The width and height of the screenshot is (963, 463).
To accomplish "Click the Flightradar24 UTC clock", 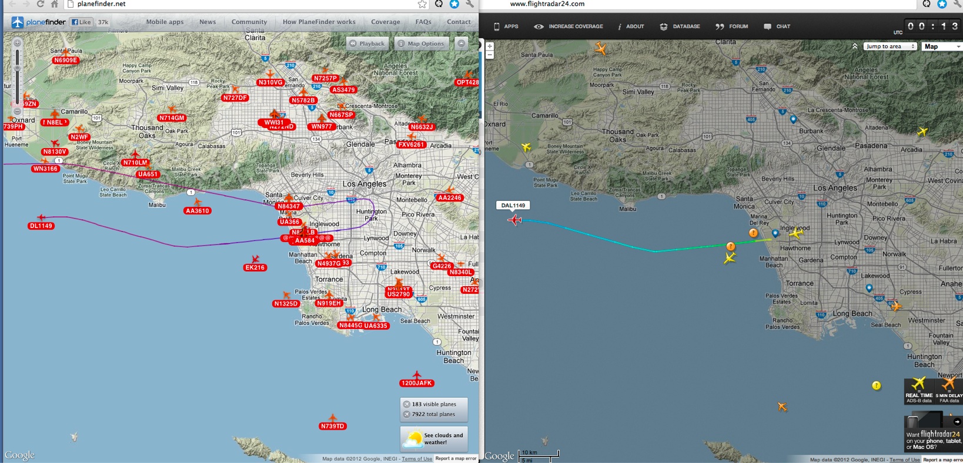I will (933, 26).
